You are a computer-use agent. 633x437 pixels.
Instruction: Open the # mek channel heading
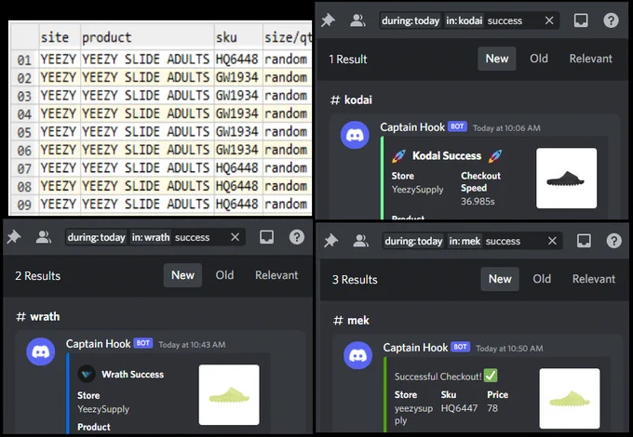point(351,320)
